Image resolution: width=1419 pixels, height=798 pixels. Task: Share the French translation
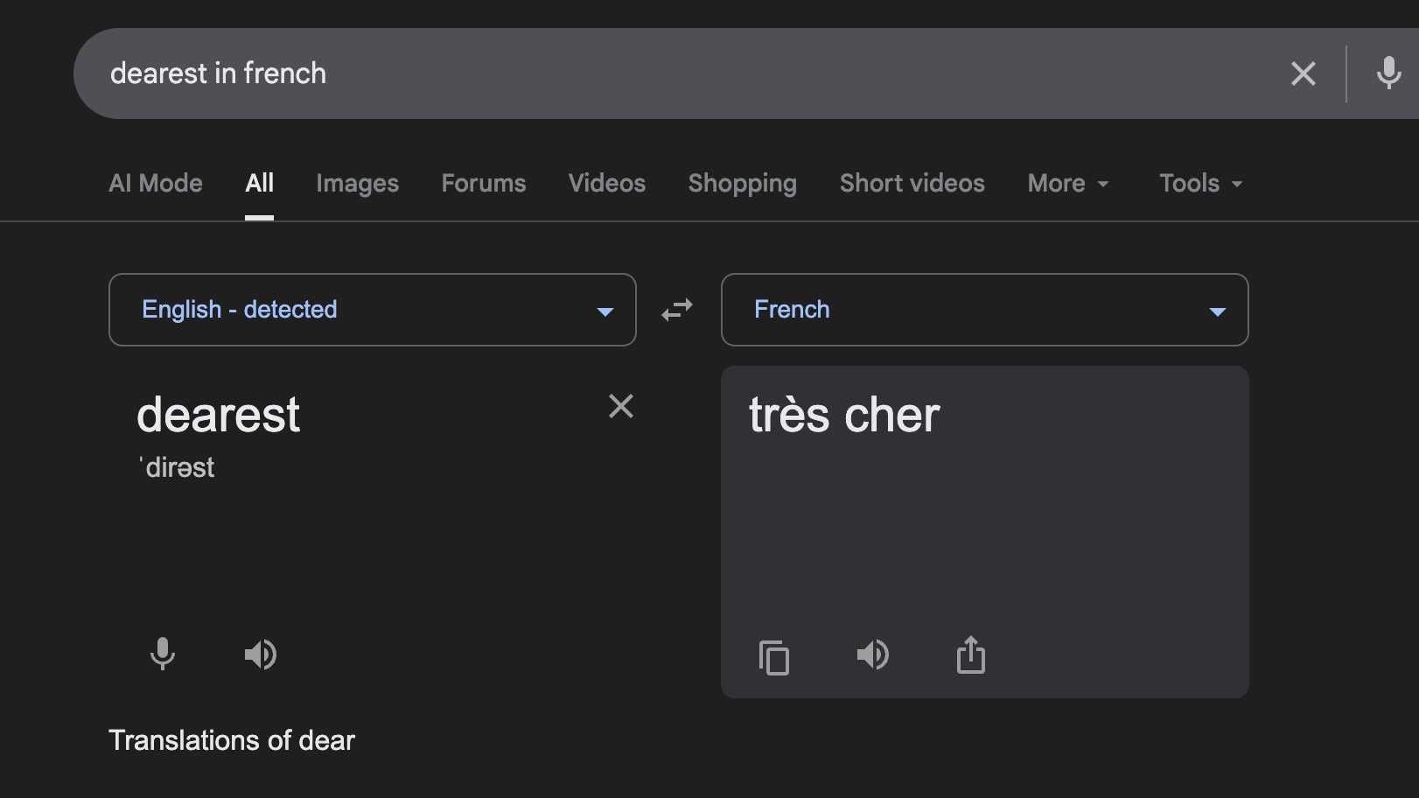970,654
